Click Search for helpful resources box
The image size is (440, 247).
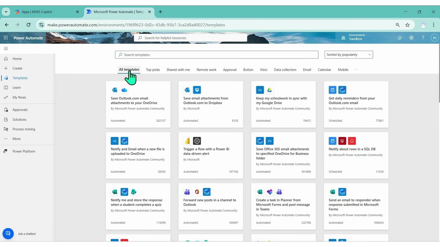tap(190, 38)
